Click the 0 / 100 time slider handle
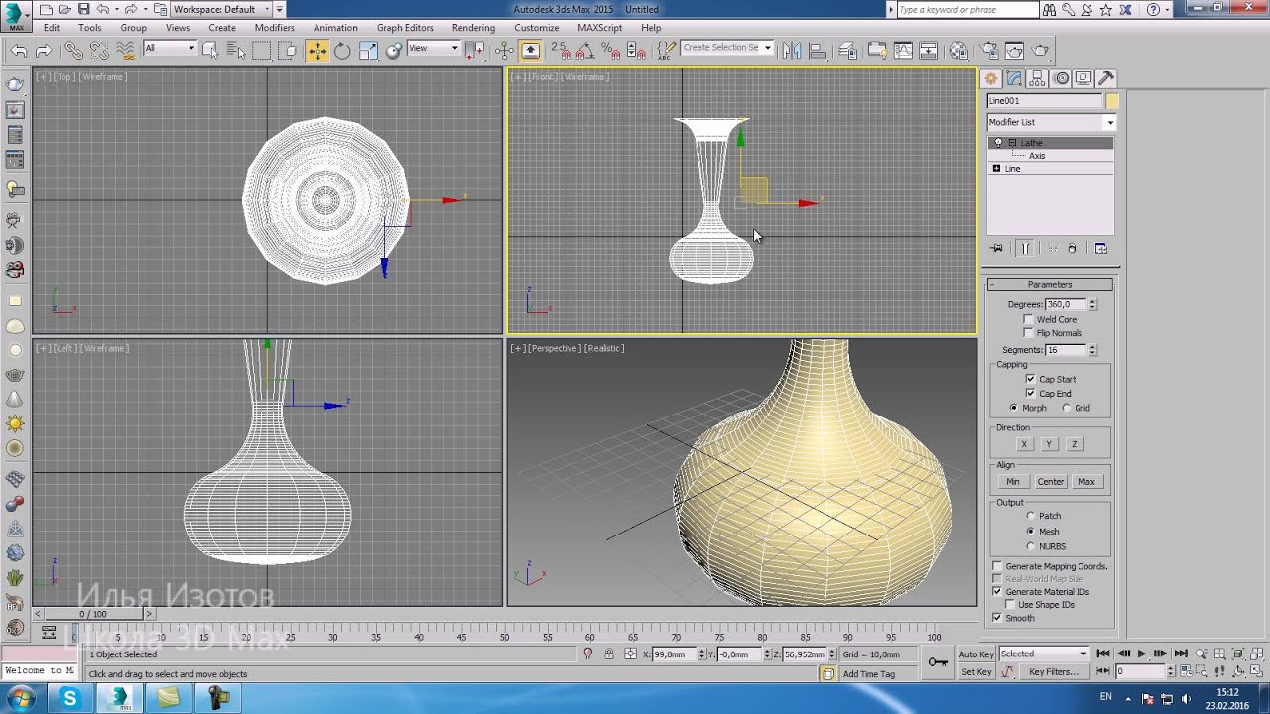Image resolution: width=1270 pixels, height=714 pixels. click(x=92, y=614)
